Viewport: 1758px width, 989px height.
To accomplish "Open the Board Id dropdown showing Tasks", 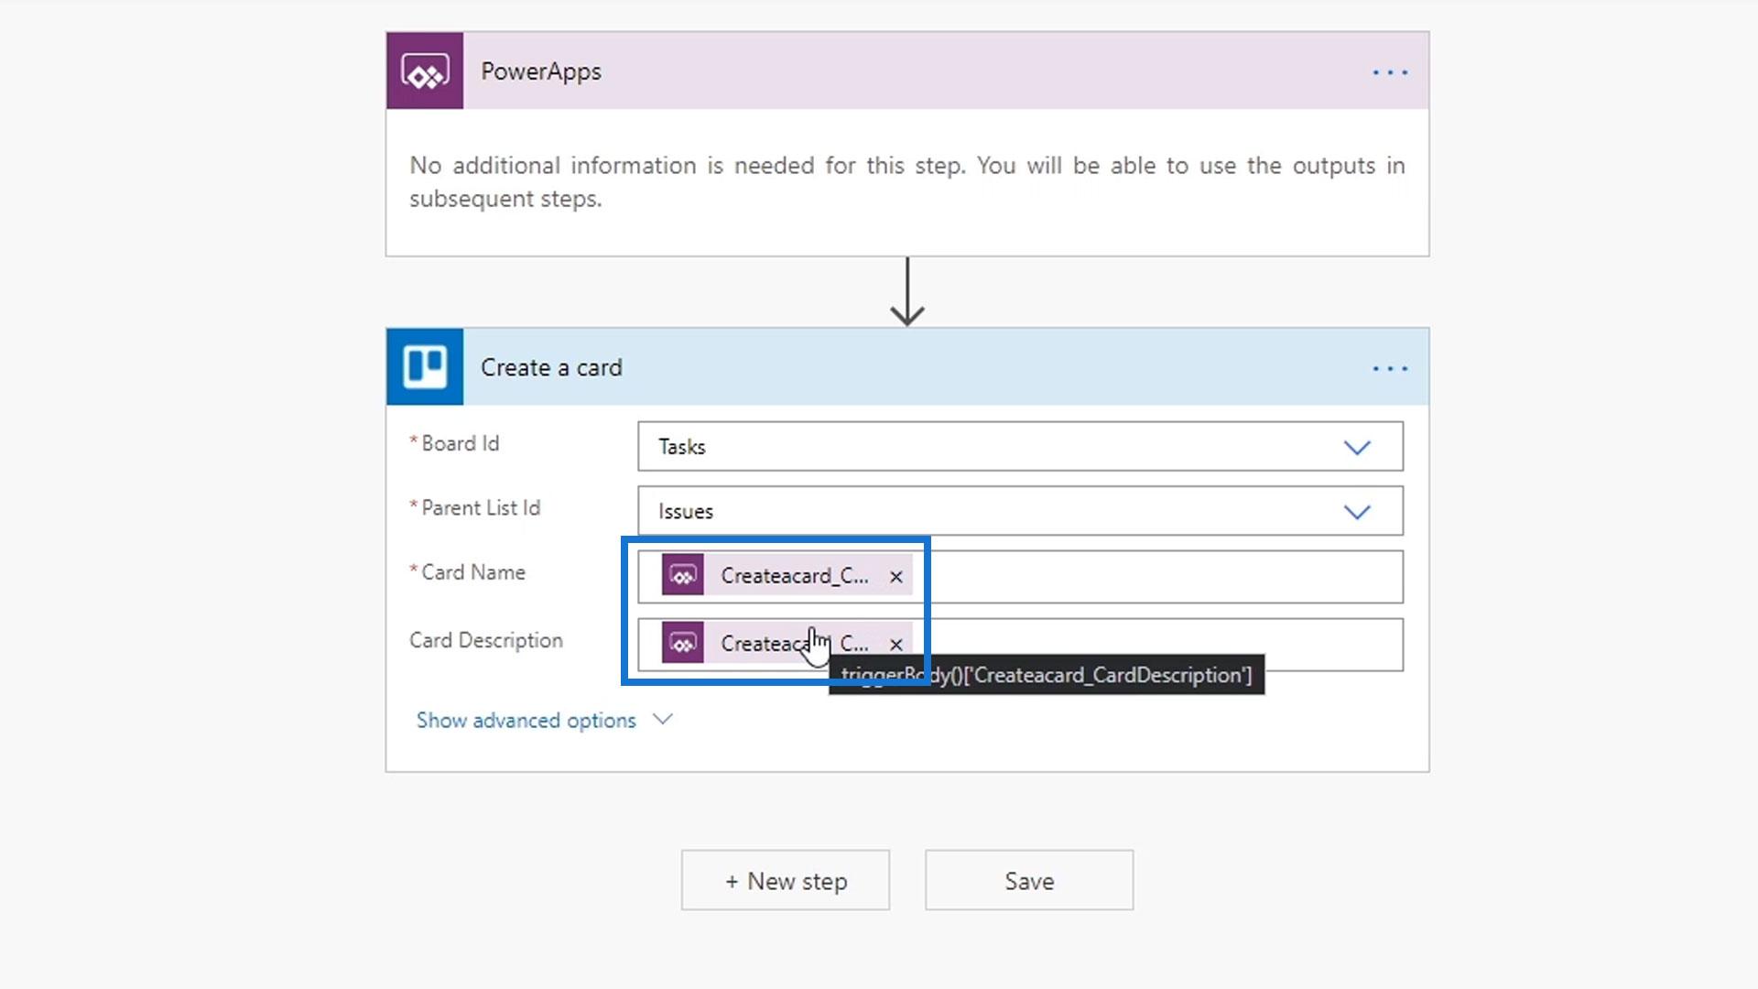I will [1356, 447].
